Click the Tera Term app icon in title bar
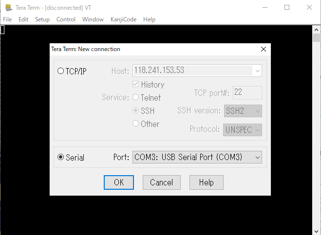Screen dimensions: 321x235 [x=8, y=8]
